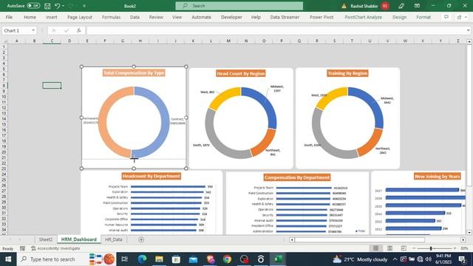The width and height of the screenshot is (473, 266).
Task: Open the chart Design tab
Action: pos(399,17)
